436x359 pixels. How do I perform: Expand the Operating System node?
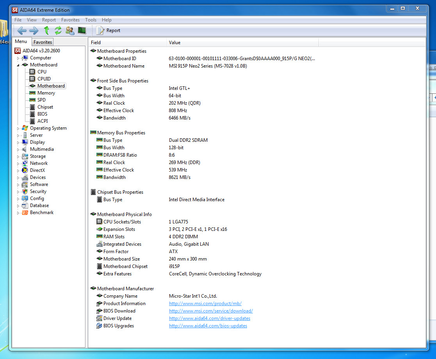18,128
